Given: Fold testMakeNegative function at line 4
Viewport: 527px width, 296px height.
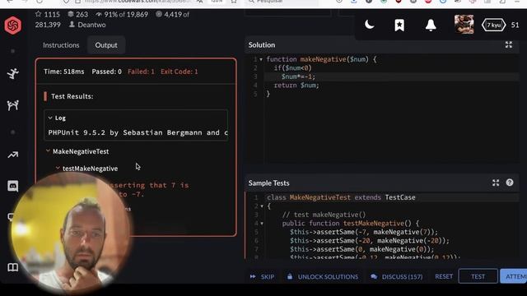Looking at the screenshot, I should (x=262, y=224).
